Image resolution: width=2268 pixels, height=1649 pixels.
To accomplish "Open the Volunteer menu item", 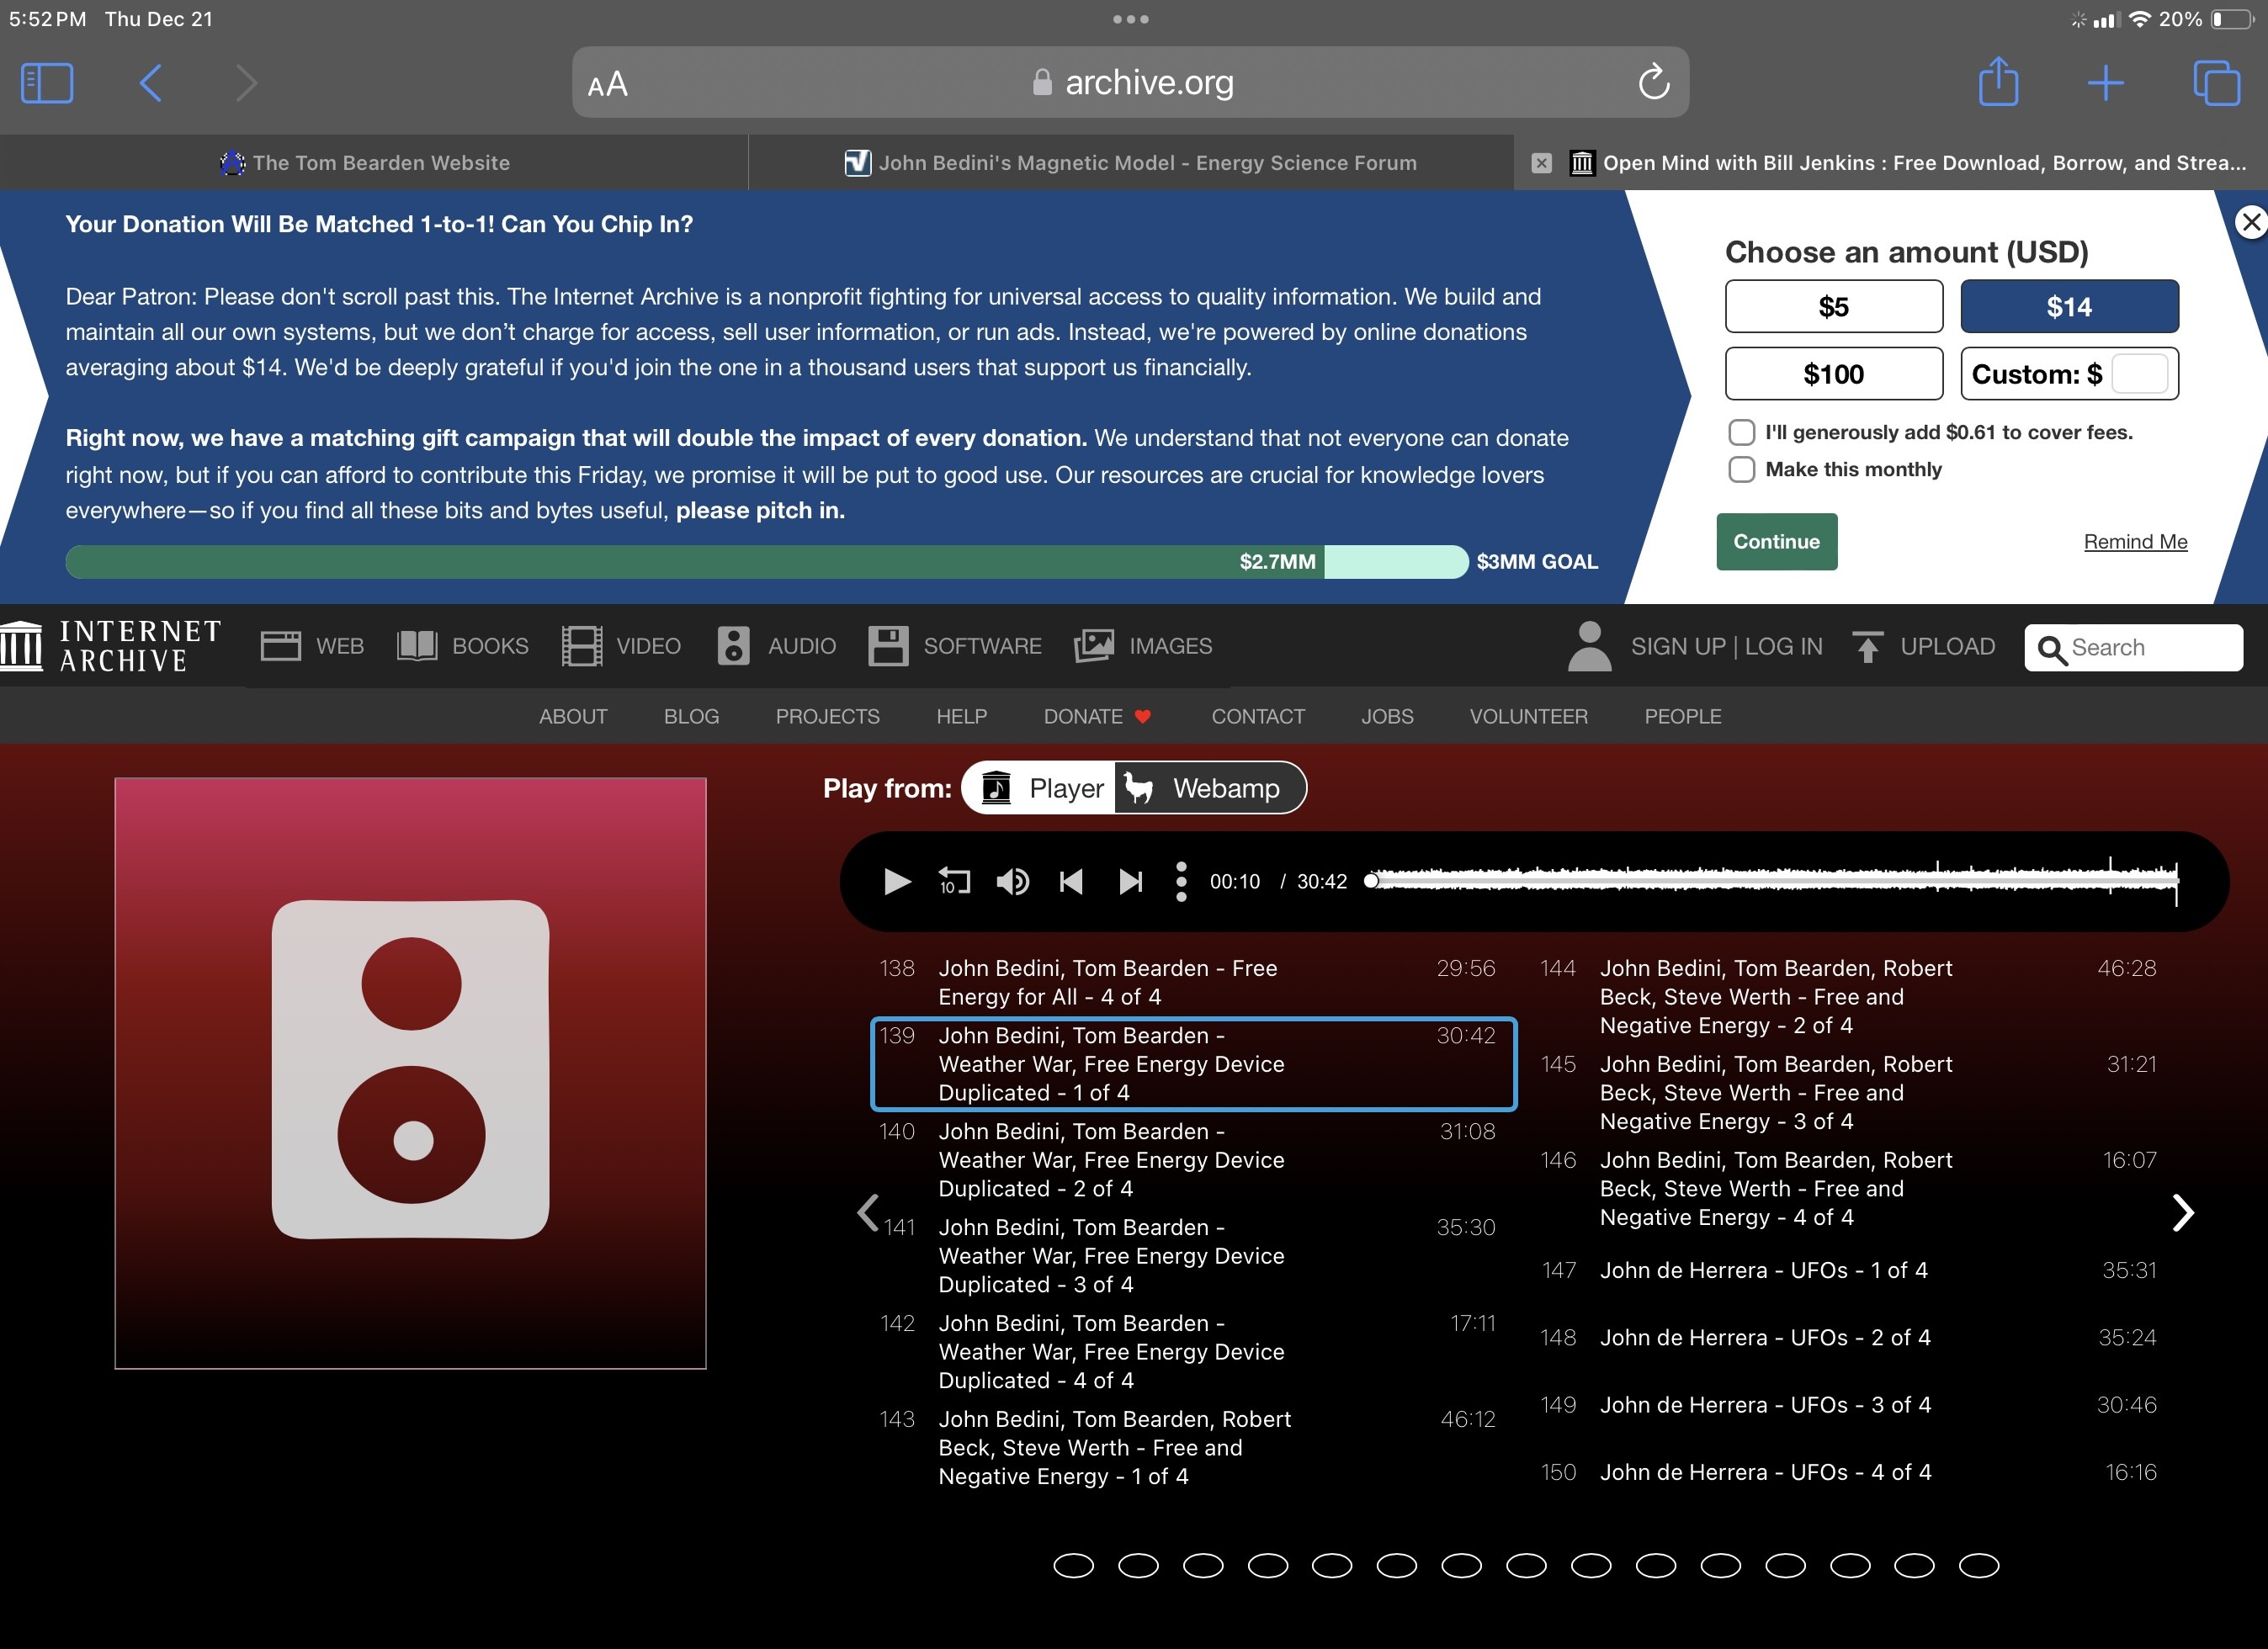I will click(1528, 716).
